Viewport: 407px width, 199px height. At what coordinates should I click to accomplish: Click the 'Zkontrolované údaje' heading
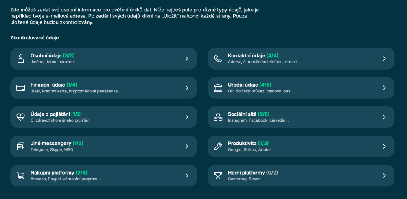35,38
